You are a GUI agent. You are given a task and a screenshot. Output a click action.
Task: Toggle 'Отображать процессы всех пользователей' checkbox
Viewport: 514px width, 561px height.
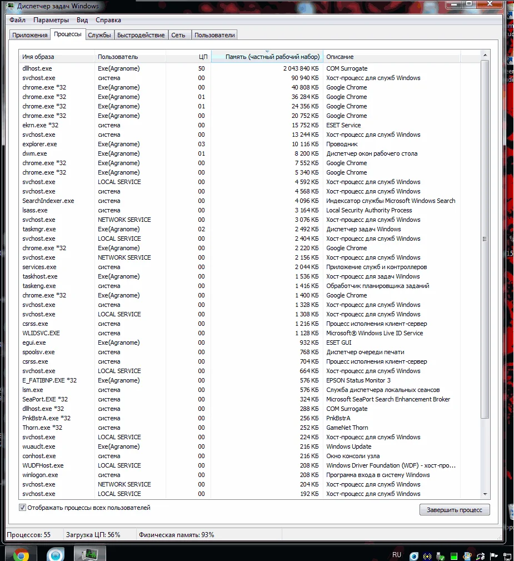click(x=22, y=507)
